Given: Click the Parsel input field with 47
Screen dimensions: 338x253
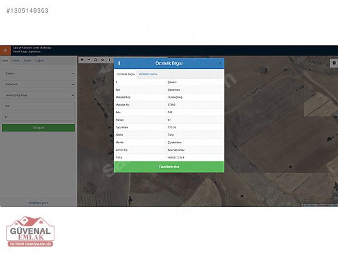Looking at the screenshot, I should click(38, 117).
